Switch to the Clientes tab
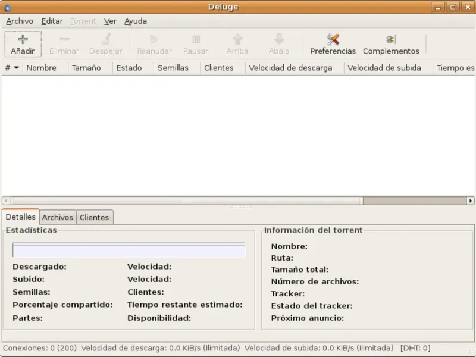 (94, 217)
